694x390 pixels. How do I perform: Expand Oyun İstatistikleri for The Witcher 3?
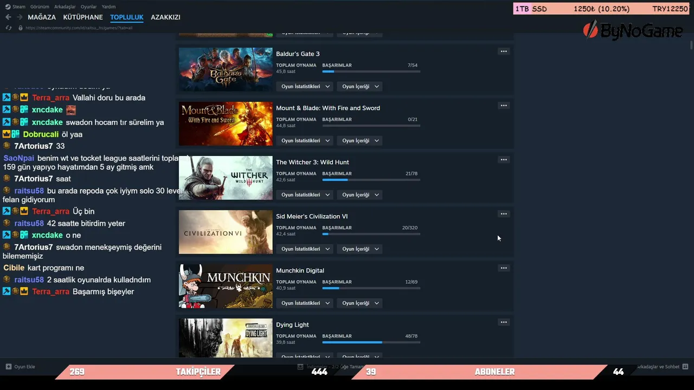pyautogui.click(x=305, y=195)
